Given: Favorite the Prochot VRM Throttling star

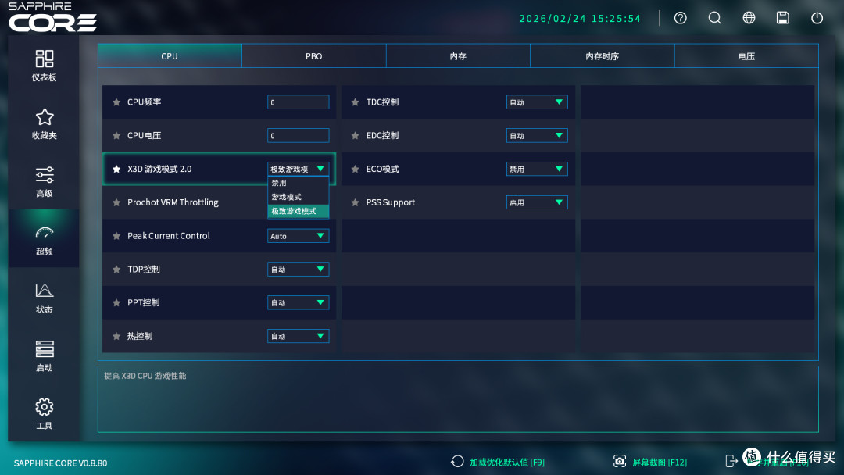Looking at the screenshot, I should [x=116, y=202].
